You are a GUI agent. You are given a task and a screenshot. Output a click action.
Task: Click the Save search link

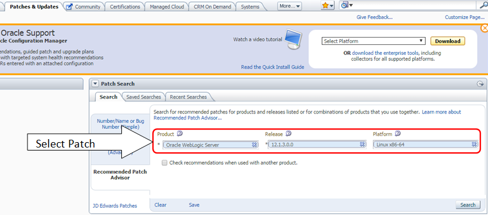coord(194,205)
